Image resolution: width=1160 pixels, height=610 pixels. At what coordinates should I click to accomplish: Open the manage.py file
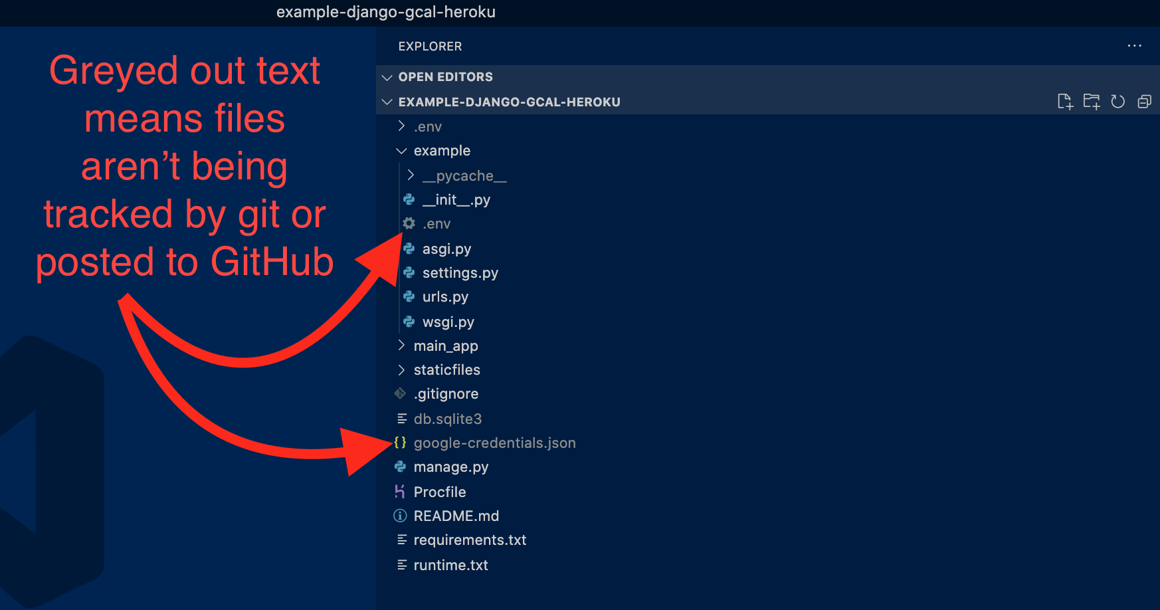point(451,467)
